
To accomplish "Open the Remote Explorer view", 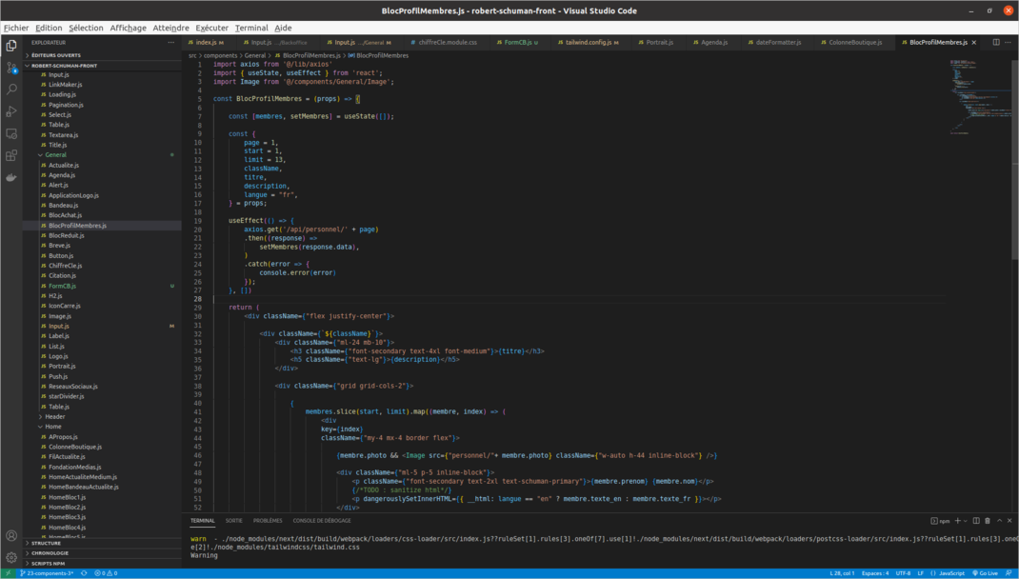I will point(11,133).
